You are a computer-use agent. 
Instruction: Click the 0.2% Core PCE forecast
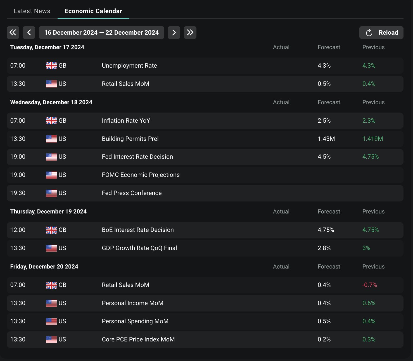[x=324, y=339]
